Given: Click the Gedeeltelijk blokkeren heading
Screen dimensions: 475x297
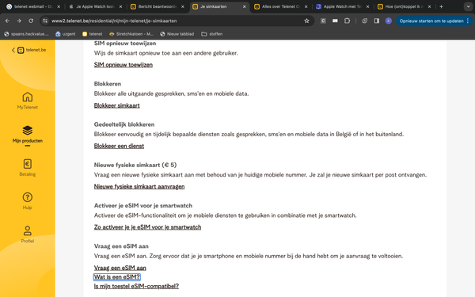Looking at the screenshot, I should [124, 124].
